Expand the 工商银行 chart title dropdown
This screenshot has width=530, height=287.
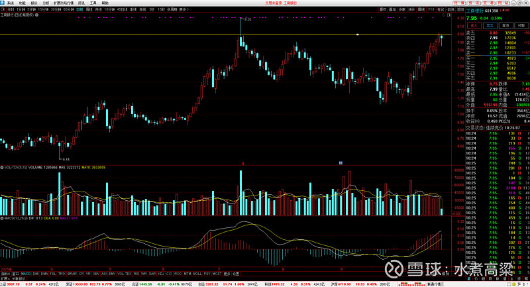pyautogui.click(x=37, y=15)
